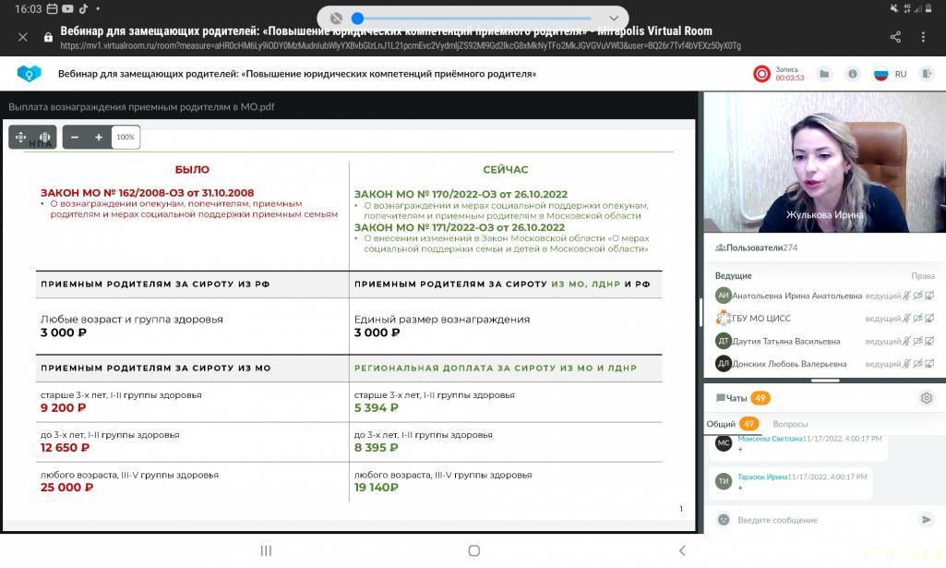Click the exit room icon

[x=925, y=74]
